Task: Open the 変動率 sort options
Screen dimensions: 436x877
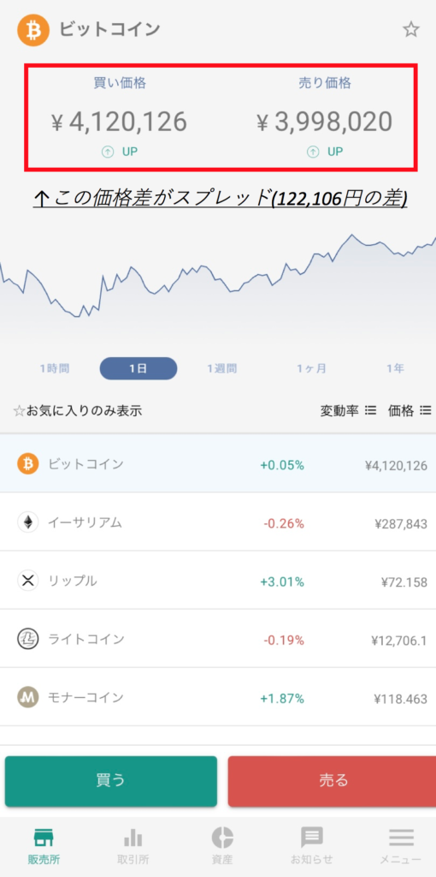Action: pos(348,411)
